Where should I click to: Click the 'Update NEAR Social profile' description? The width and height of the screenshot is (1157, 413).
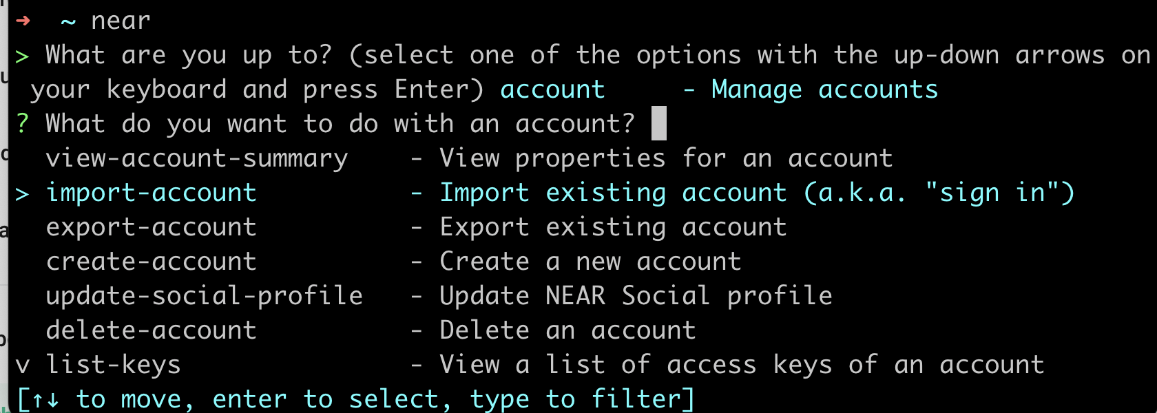pyautogui.click(x=636, y=296)
